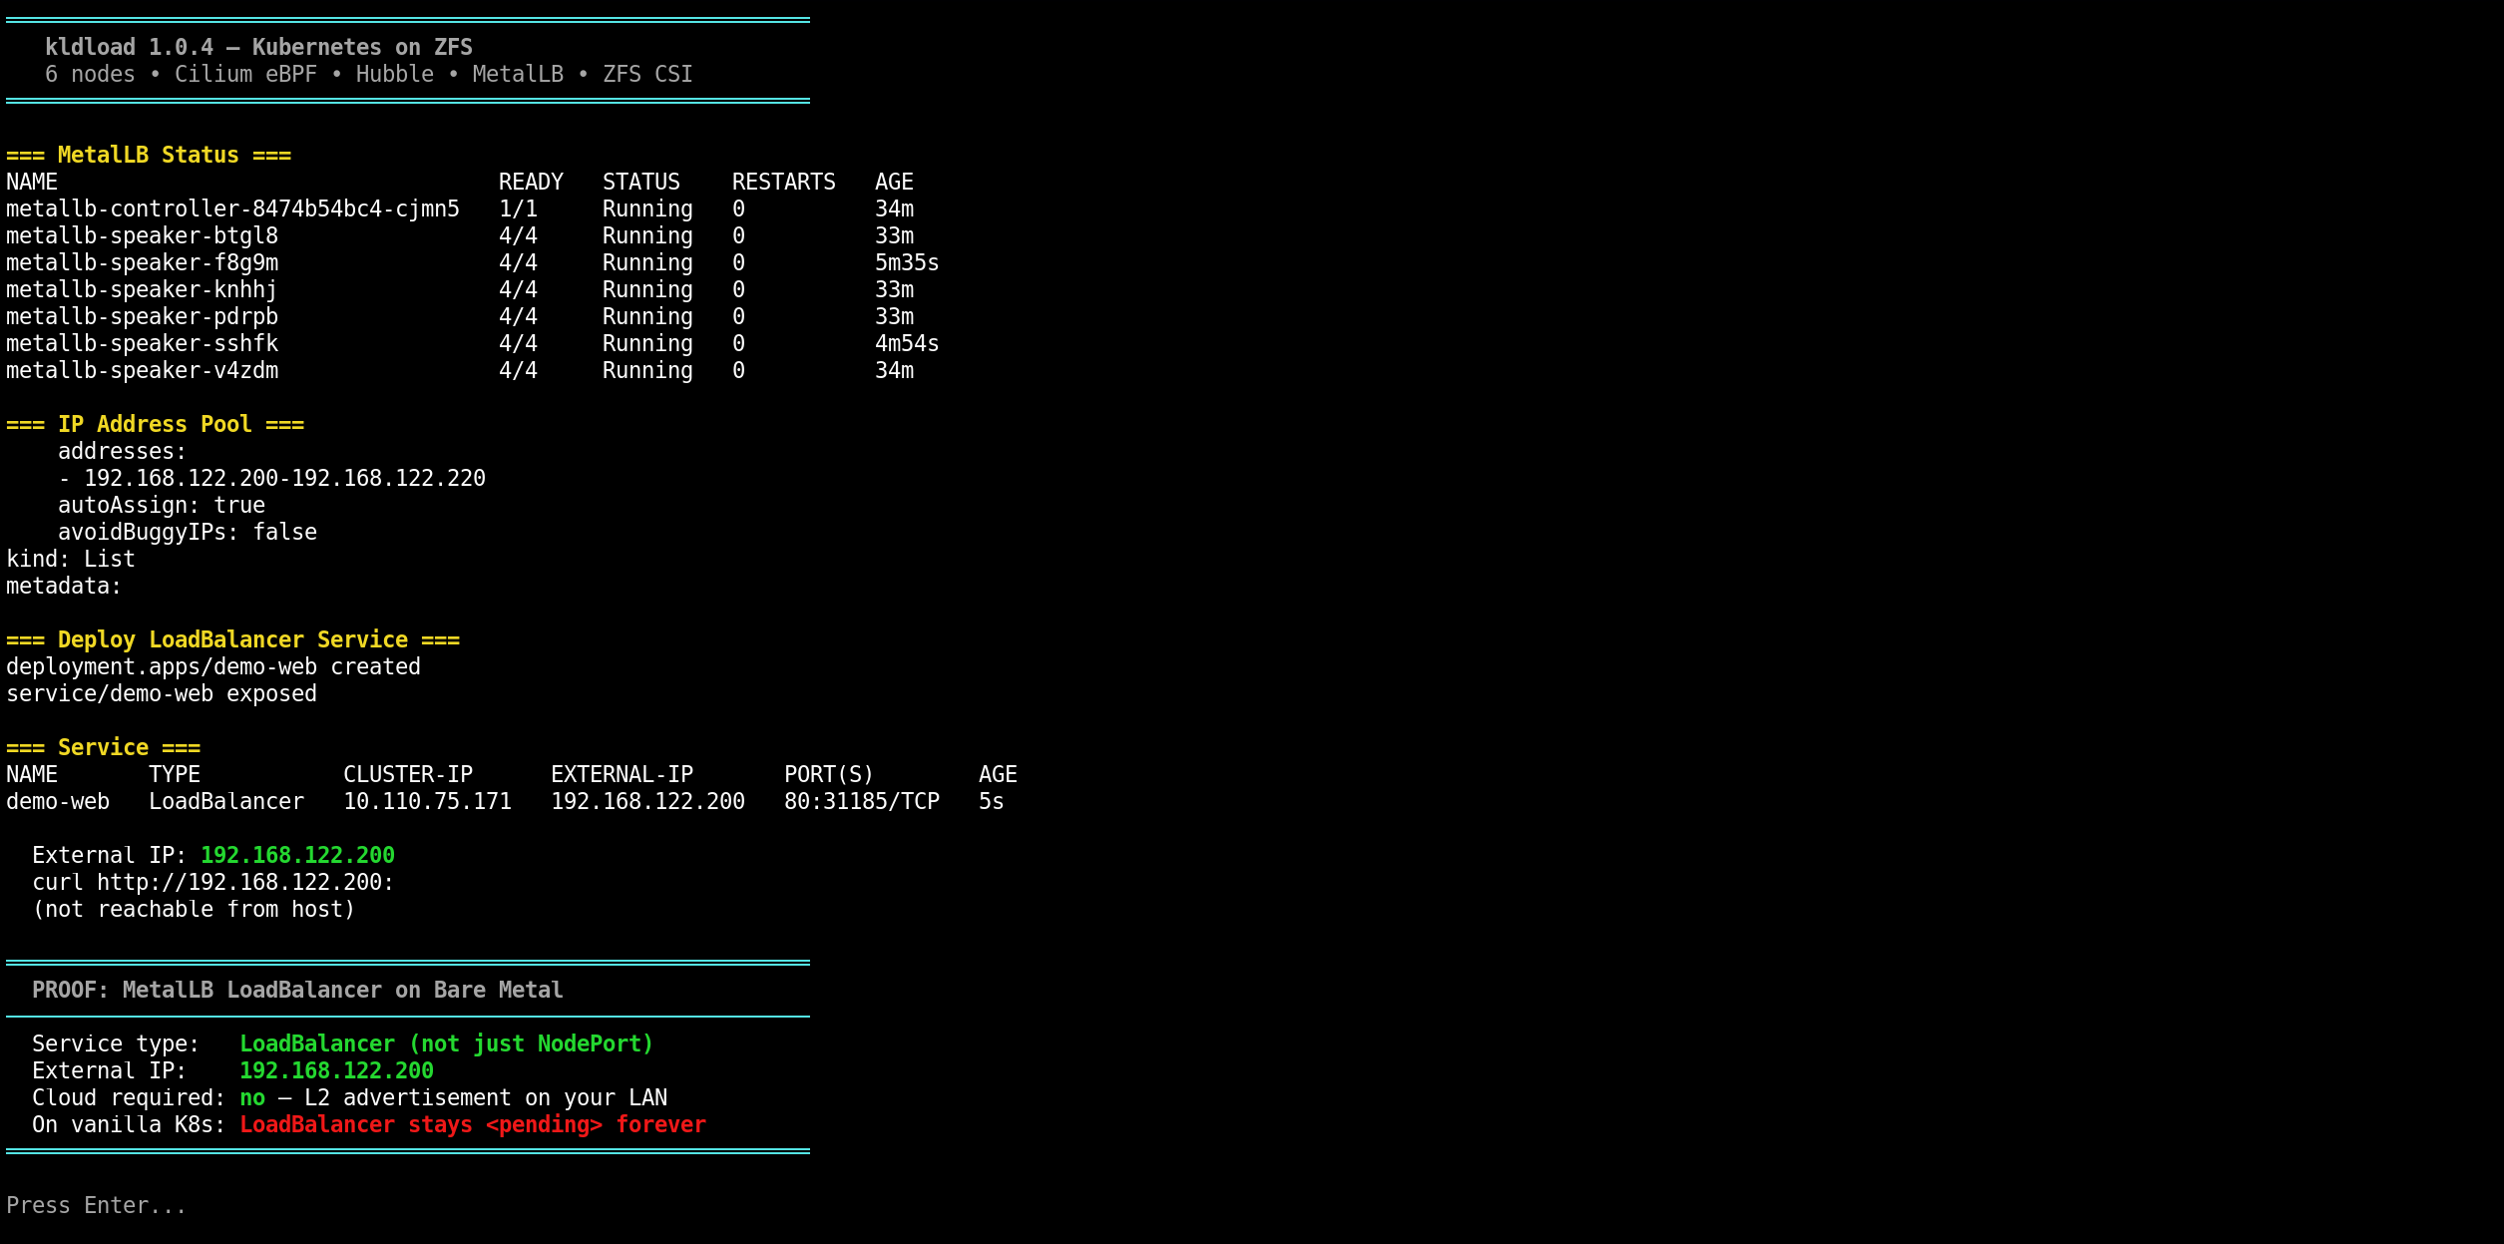Click pod name metallb-speaker-v4zdm
The height and width of the screenshot is (1244, 2504).
pyautogui.click(x=142, y=370)
